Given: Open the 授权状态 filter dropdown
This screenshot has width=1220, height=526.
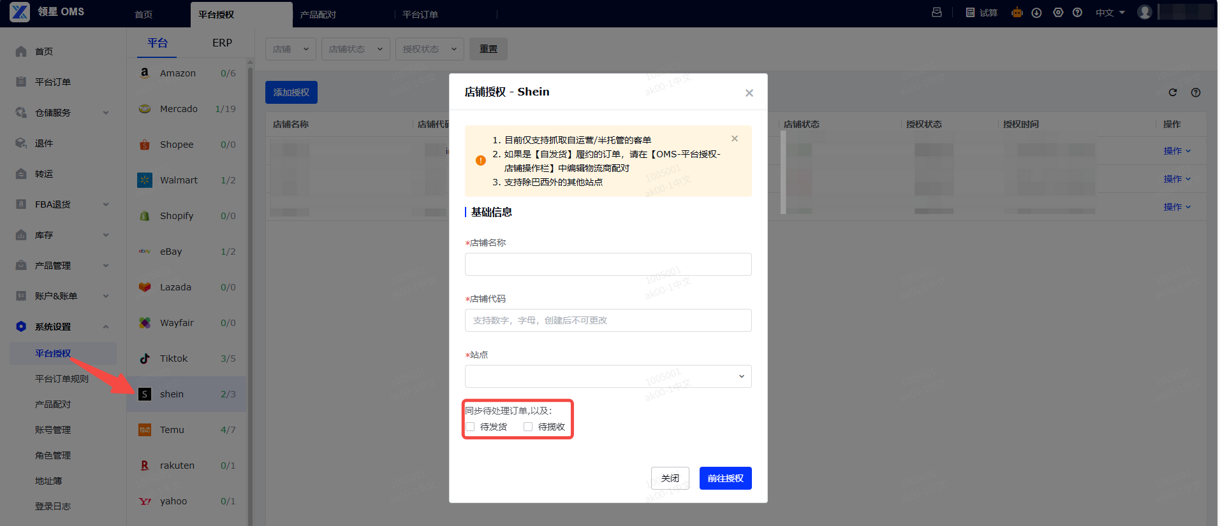Looking at the screenshot, I should (x=429, y=49).
